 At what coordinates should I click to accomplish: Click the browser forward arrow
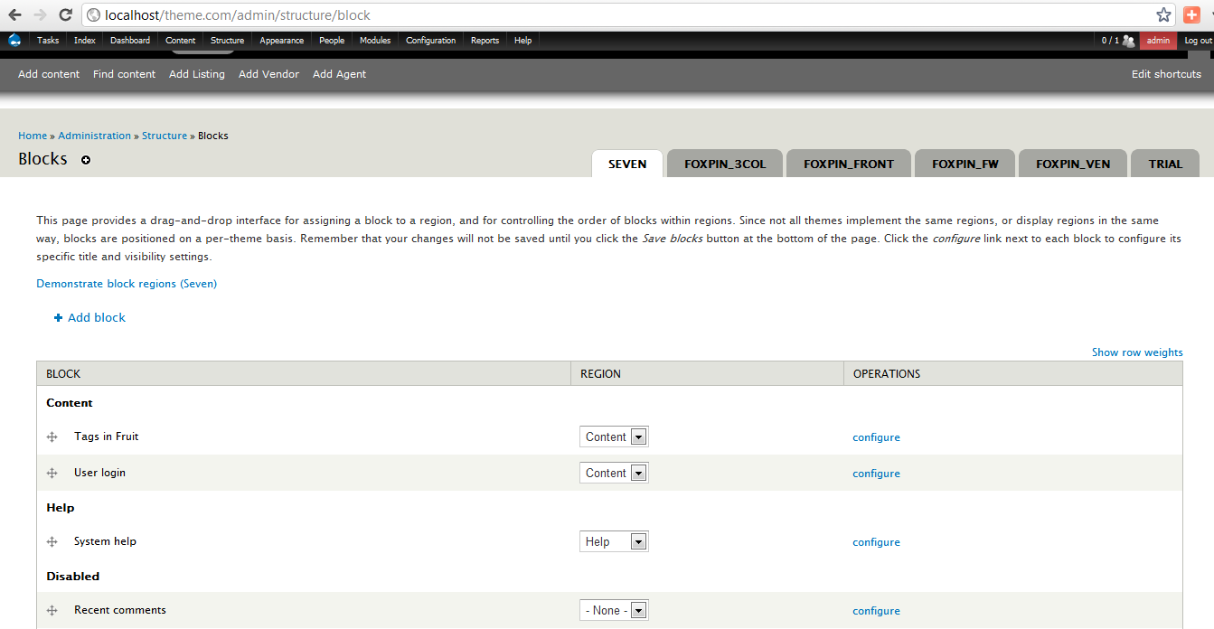40,15
